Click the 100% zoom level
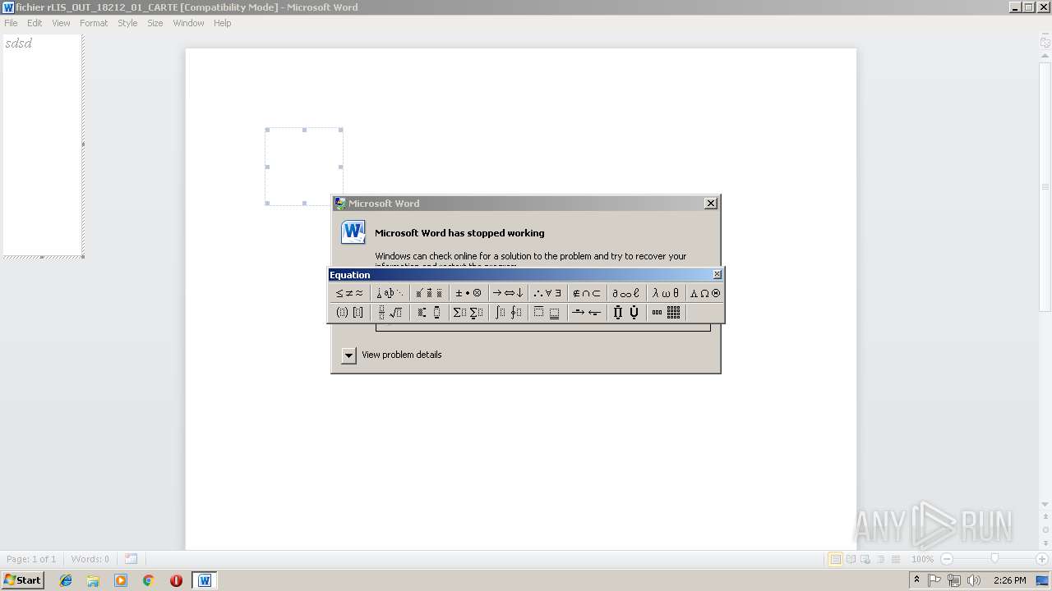Image resolution: width=1052 pixels, height=591 pixels. (x=922, y=559)
